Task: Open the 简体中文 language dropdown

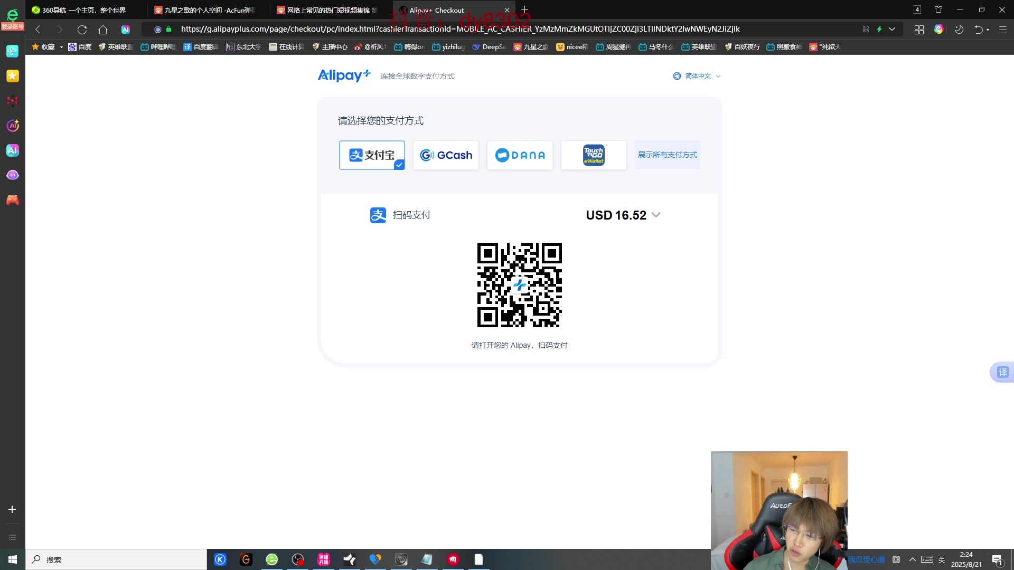Action: click(697, 76)
